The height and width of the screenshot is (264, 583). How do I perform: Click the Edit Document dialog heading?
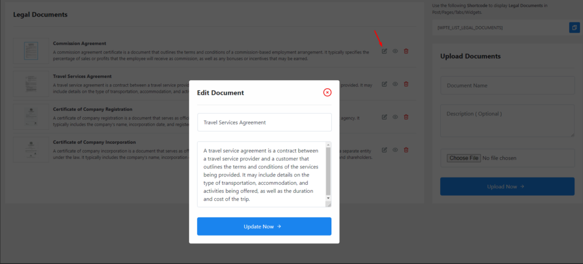[220, 93]
